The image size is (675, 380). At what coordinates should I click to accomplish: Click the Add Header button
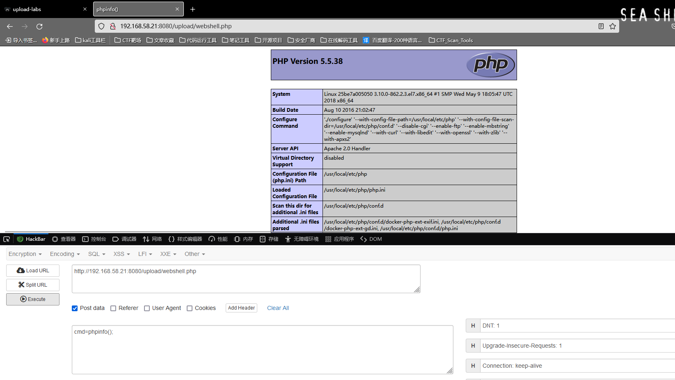click(241, 308)
